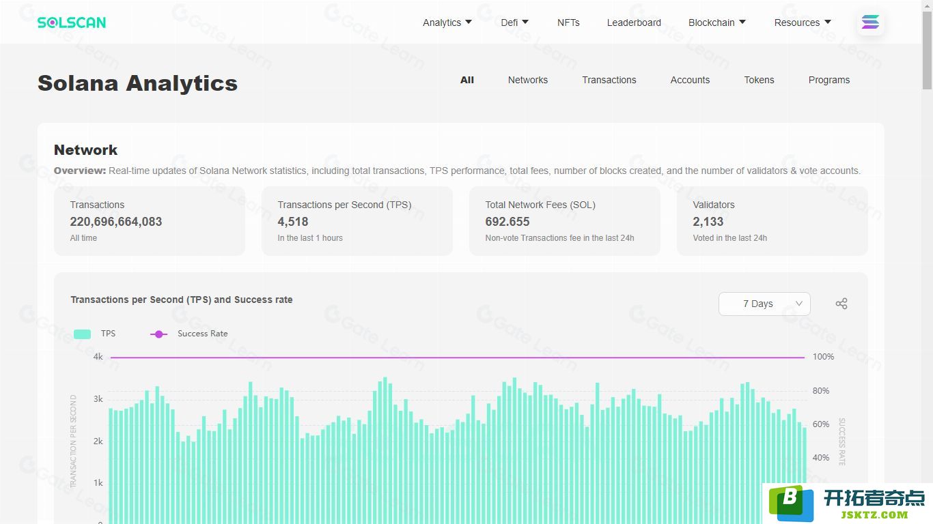Click the Transactions 220,696,664,083 card
933x524 pixels.
pyautogui.click(x=150, y=221)
